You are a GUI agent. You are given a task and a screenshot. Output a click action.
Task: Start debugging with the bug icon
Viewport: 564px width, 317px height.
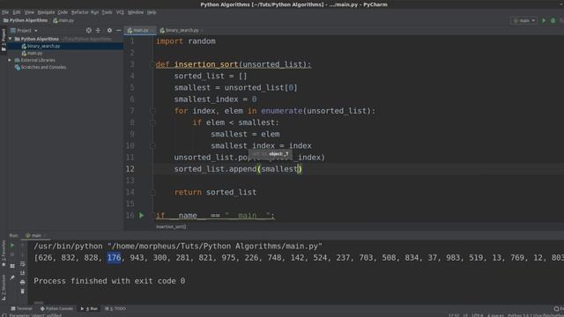coord(553,20)
